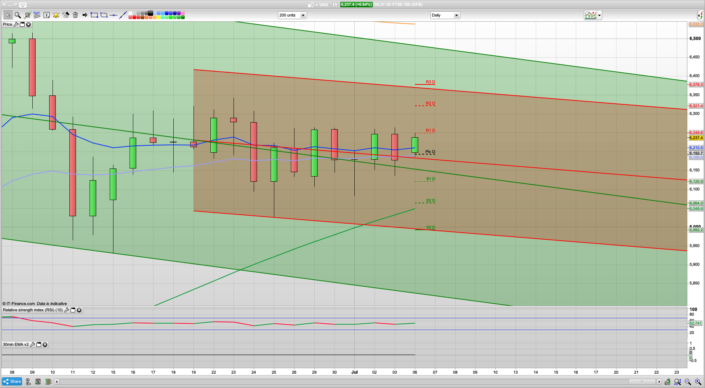This screenshot has height=388, width=705.
Task: Pick the bright red color swatch
Action: (134, 17)
